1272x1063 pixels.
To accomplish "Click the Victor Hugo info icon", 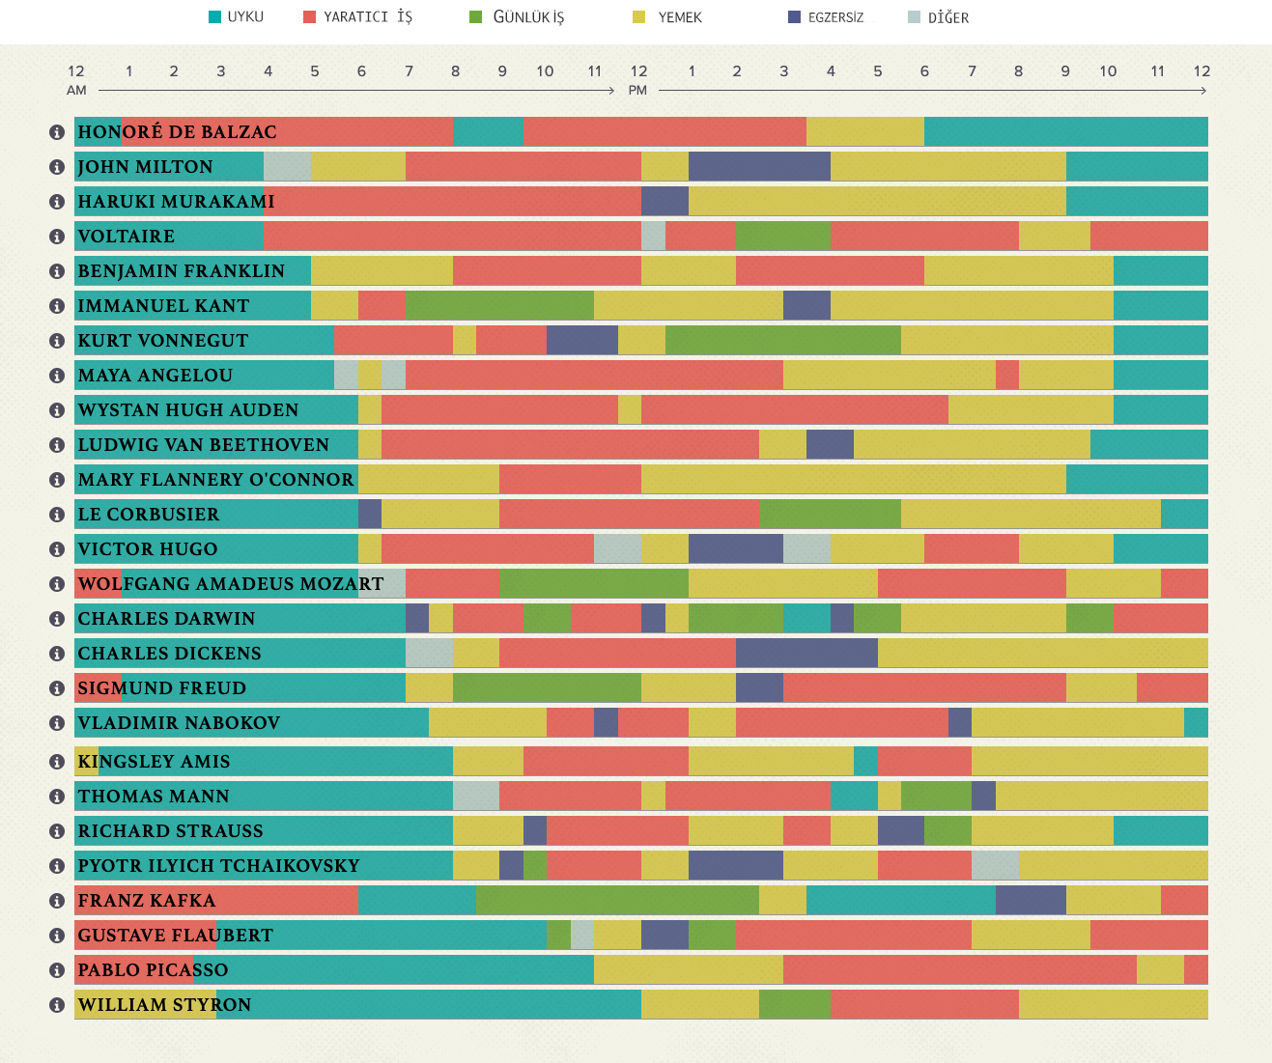I will point(57,549).
